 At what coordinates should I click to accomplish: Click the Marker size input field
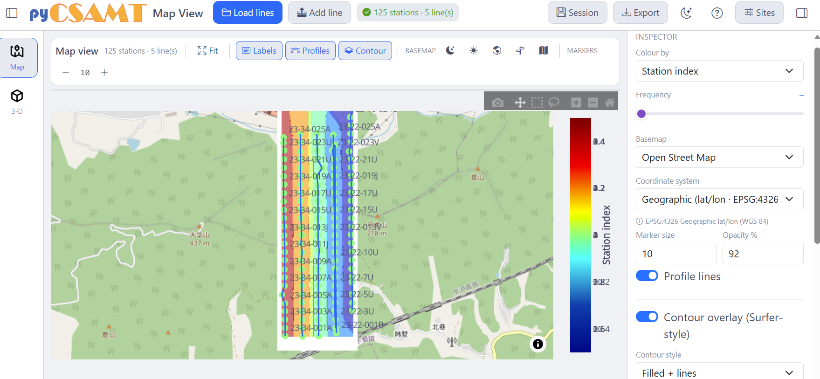pyautogui.click(x=676, y=254)
